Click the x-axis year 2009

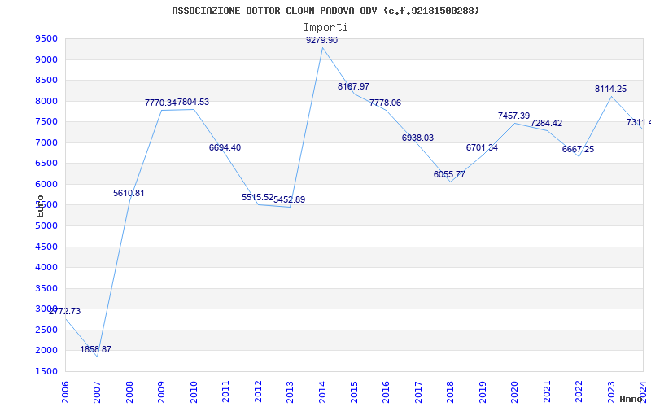(x=161, y=392)
